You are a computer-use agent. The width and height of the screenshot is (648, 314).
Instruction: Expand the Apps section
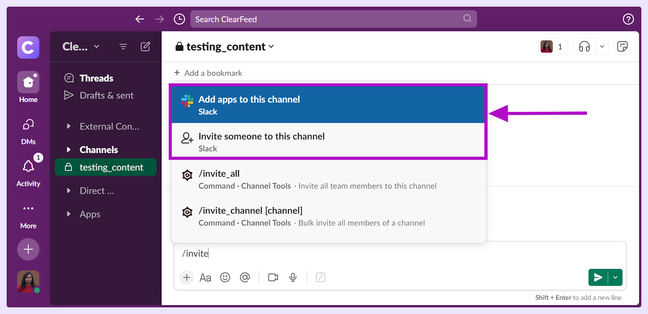68,214
